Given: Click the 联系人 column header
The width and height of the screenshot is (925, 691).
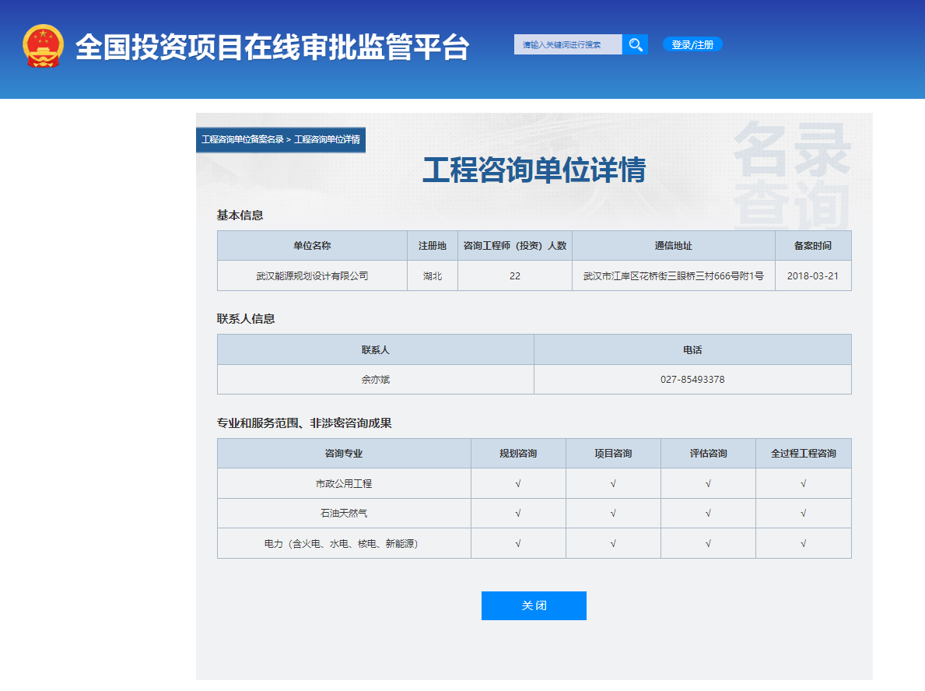Looking at the screenshot, I should point(376,350).
